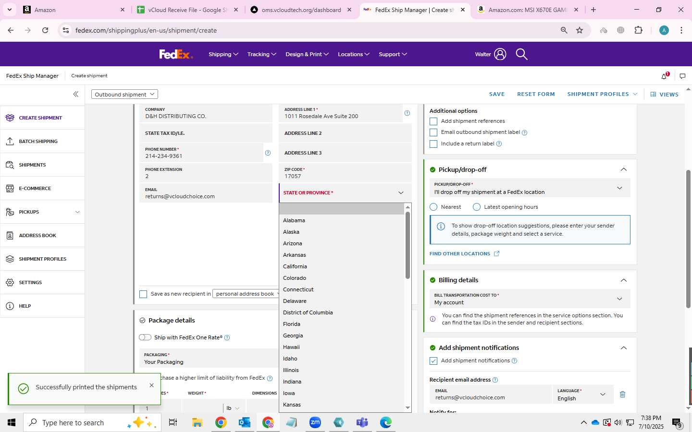Collapse Add shipment notifications section
The image size is (692, 432).
pos(623,348)
